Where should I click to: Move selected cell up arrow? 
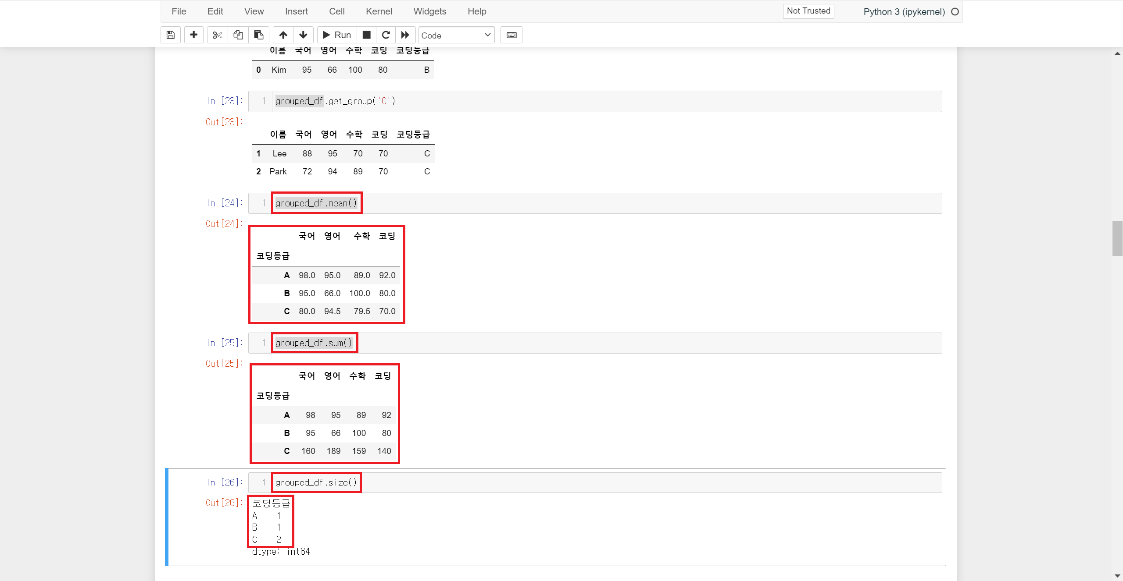[283, 35]
